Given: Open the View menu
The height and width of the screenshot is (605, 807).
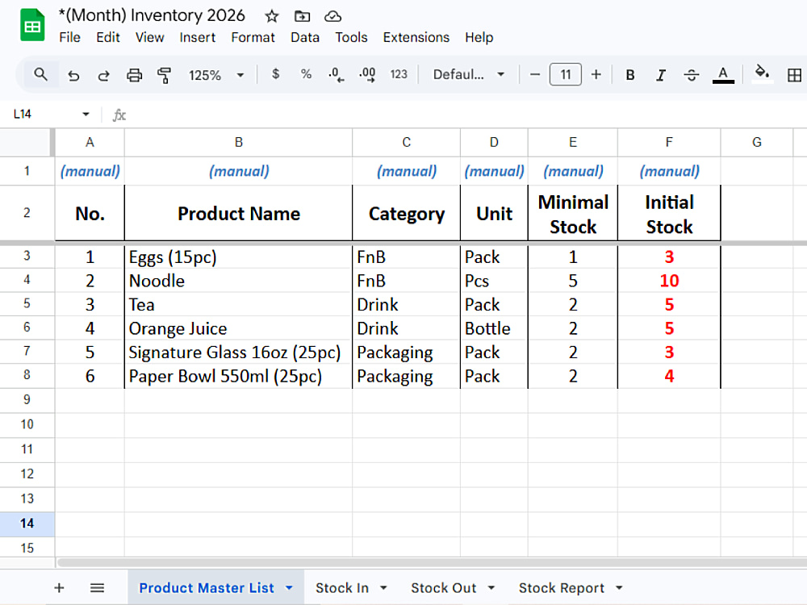Looking at the screenshot, I should 150,38.
